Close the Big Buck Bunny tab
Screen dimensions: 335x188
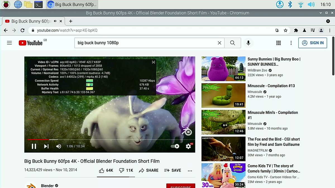pyautogui.click(x=61, y=21)
